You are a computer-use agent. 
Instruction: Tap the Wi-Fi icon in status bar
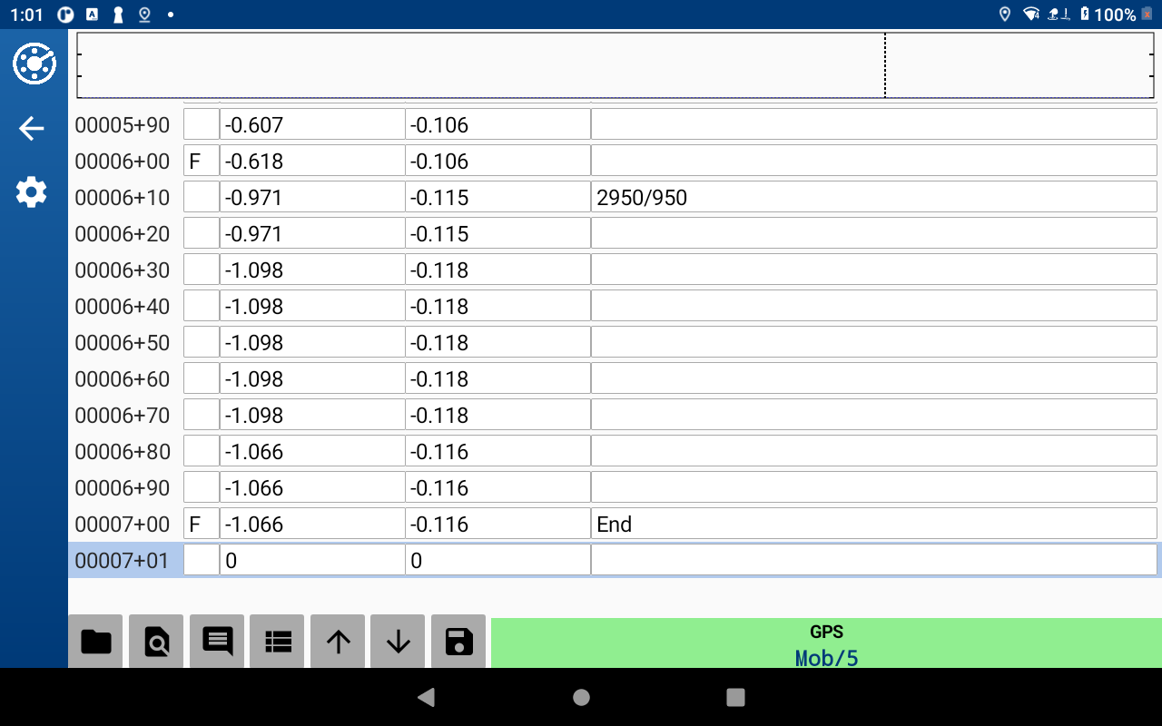point(1031,15)
